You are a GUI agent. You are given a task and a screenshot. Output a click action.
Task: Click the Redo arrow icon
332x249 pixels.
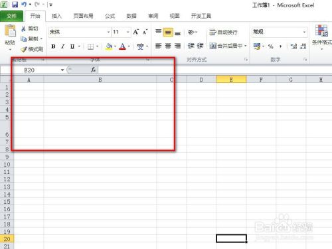point(37,5)
